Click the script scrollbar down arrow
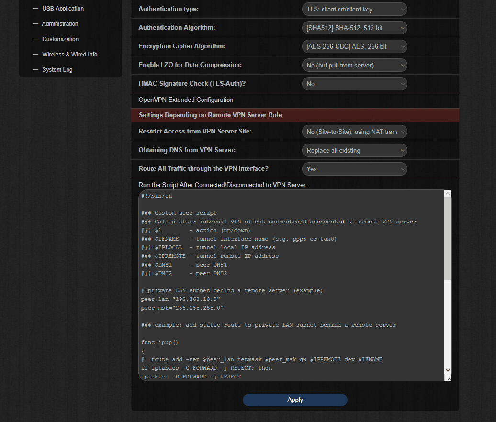The width and height of the screenshot is (496, 422). pos(447,370)
